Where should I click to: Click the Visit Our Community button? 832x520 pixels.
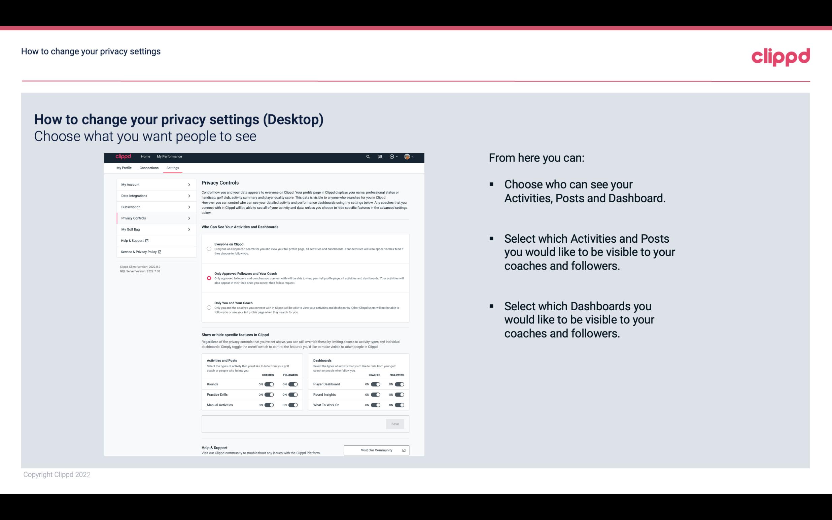tap(376, 450)
